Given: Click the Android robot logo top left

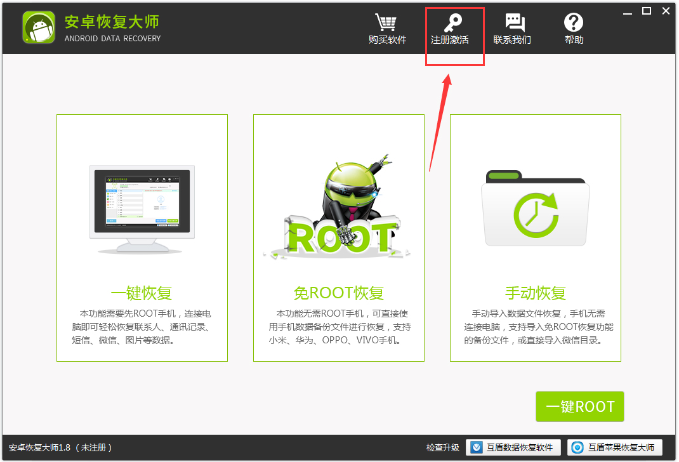Looking at the screenshot, I should pyautogui.click(x=38, y=27).
